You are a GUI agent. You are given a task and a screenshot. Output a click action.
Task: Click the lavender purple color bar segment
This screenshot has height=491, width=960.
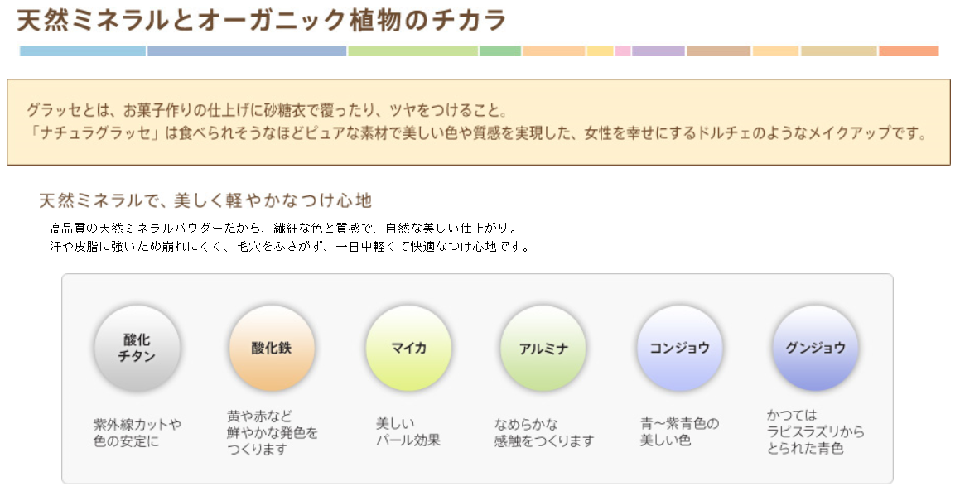pyautogui.click(x=658, y=51)
